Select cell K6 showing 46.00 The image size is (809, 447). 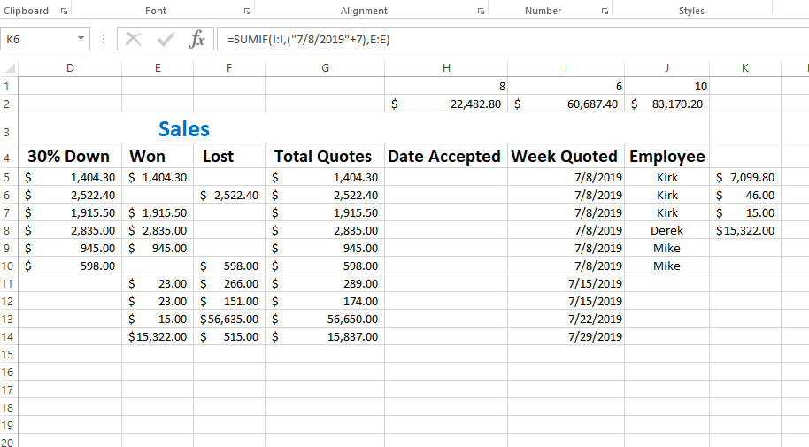pyautogui.click(x=745, y=195)
